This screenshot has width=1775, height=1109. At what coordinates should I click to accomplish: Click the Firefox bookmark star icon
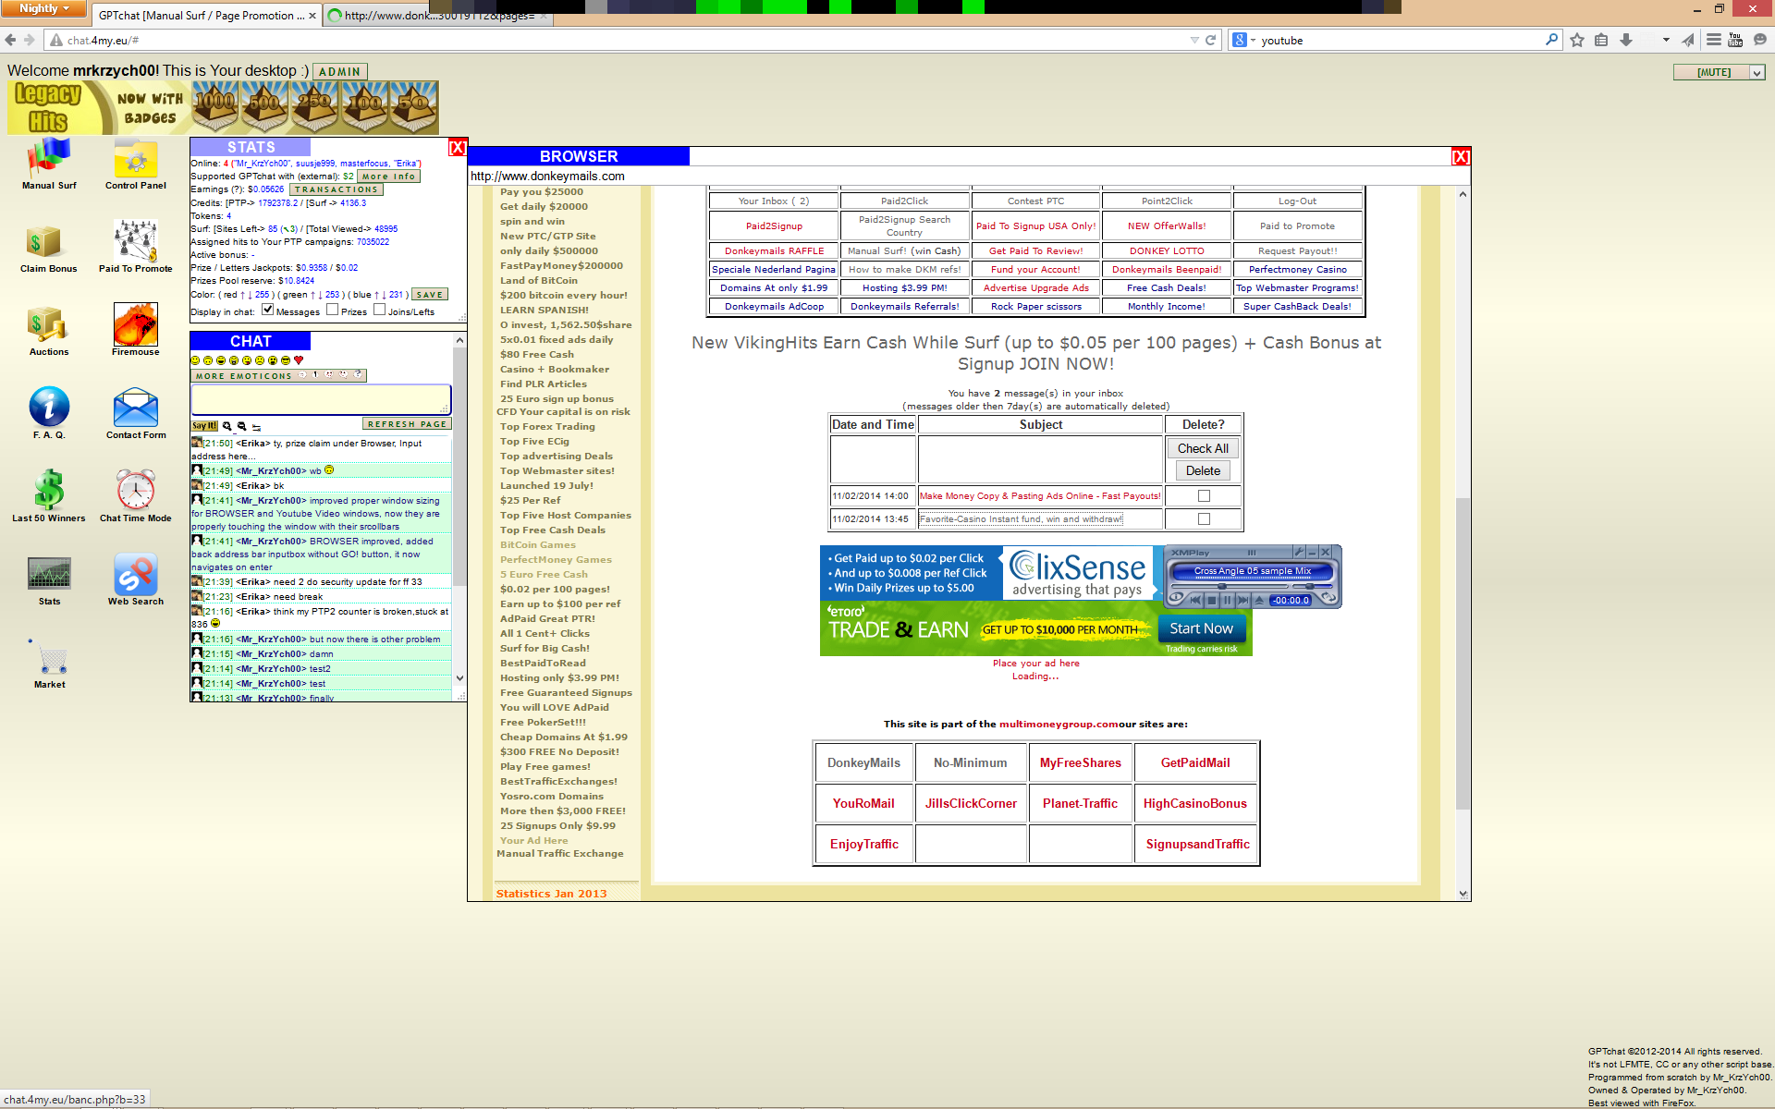[1577, 40]
